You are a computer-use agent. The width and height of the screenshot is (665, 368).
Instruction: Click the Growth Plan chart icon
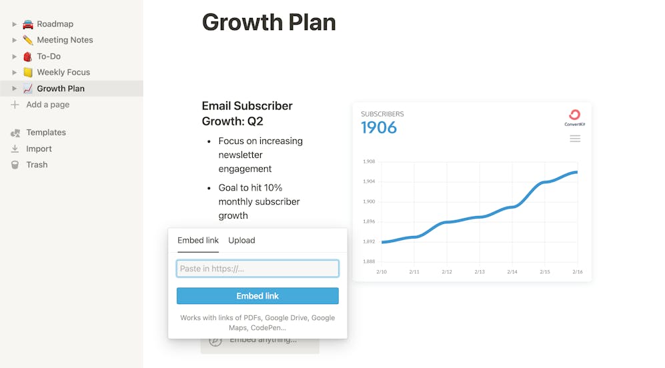[28, 88]
